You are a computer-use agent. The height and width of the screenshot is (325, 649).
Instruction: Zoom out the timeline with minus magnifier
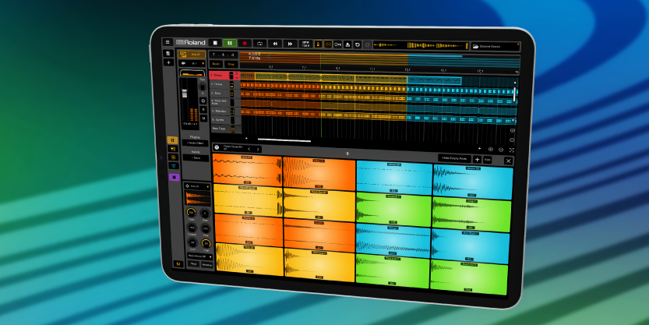(x=501, y=150)
